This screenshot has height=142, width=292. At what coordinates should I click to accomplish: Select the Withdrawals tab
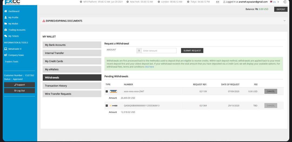click(x=72, y=78)
